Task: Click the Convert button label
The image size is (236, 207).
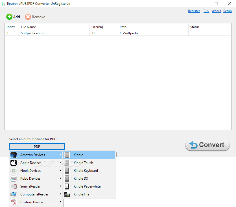Action: coord(212,145)
